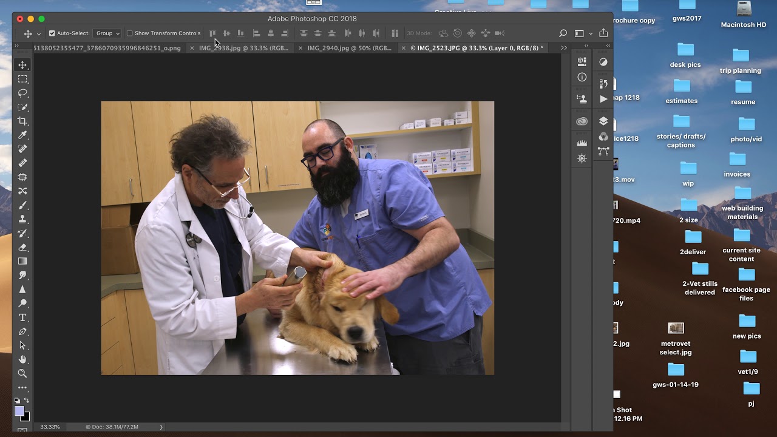Select metrovet select.jpg on desktop

(x=676, y=339)
